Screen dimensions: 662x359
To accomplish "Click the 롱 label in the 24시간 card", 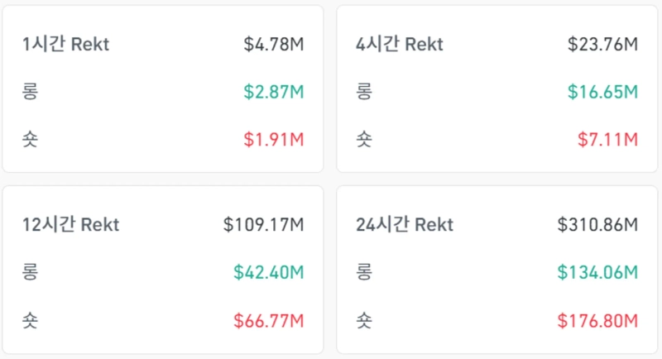I will (364, 271).
